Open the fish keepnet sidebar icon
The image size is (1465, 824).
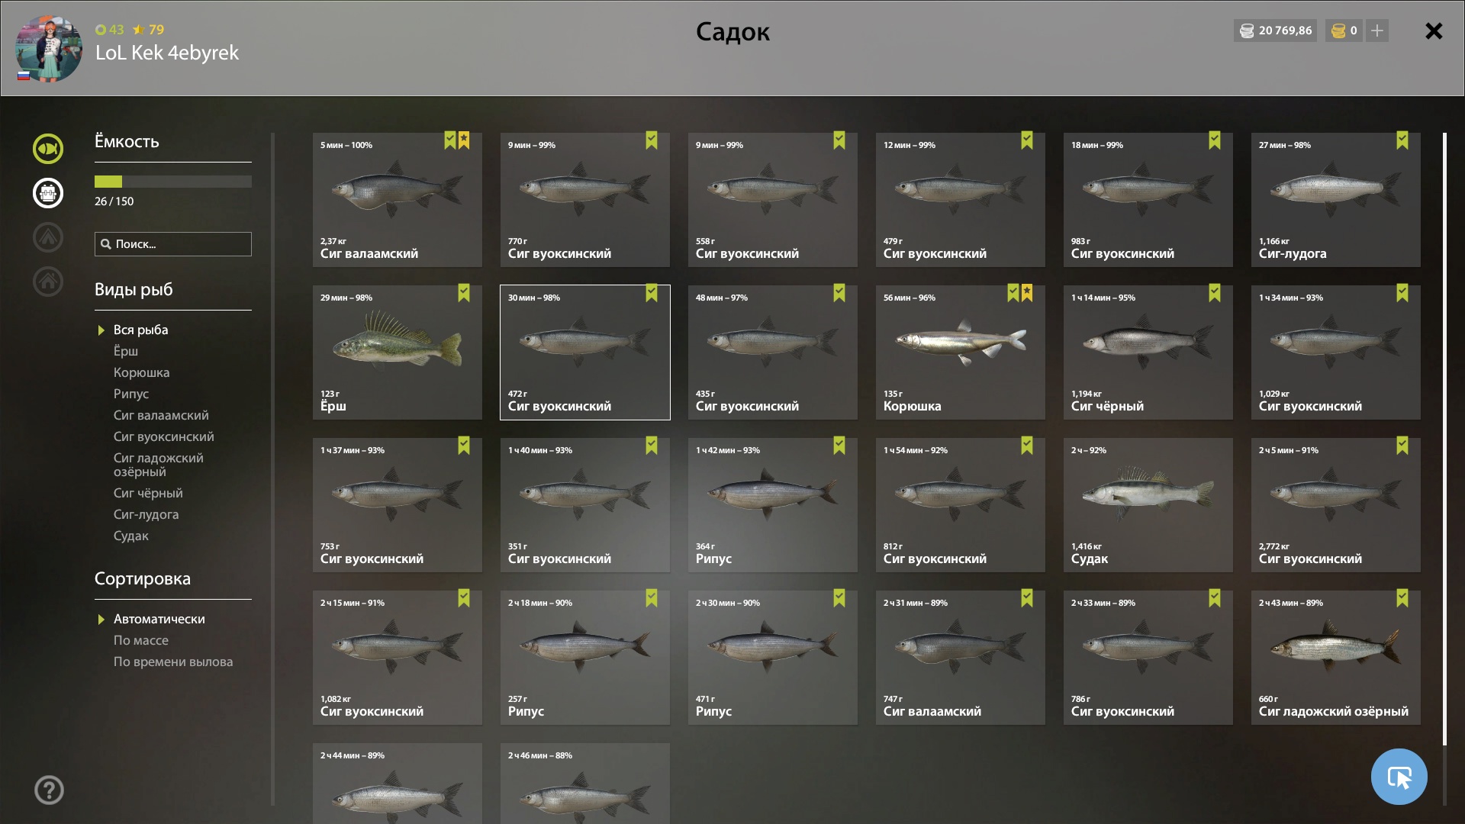pyautogui.click(x=48, y=149)
